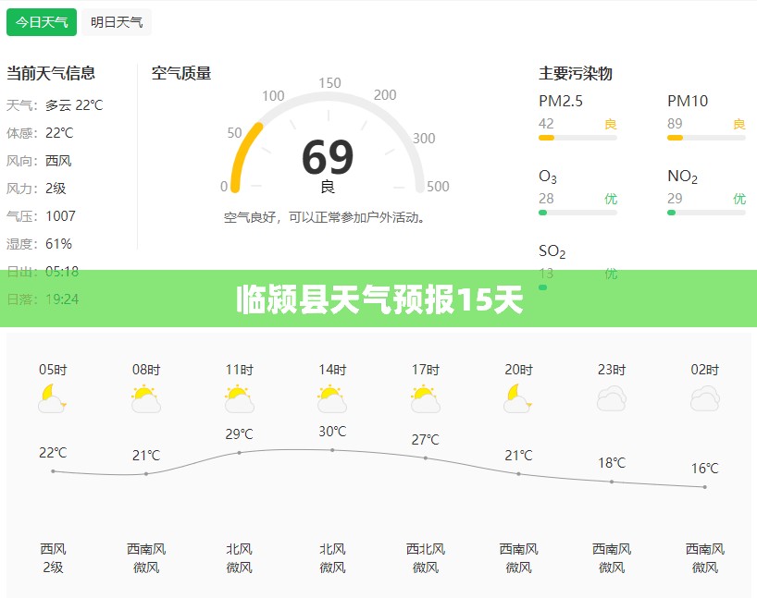Image resolution: width=757 pixels, height=598 pixels.
Task: Click the 30℃ temperature at 14时
Action: click(332, 431)
